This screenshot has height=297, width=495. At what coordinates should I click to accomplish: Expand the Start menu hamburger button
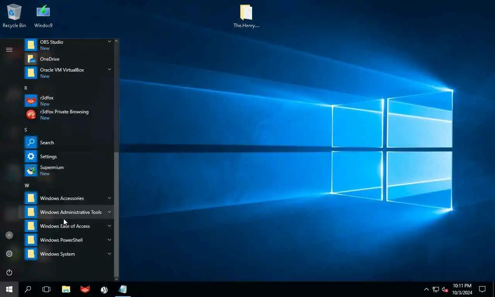pyautogui.click(x=9, y=49)
